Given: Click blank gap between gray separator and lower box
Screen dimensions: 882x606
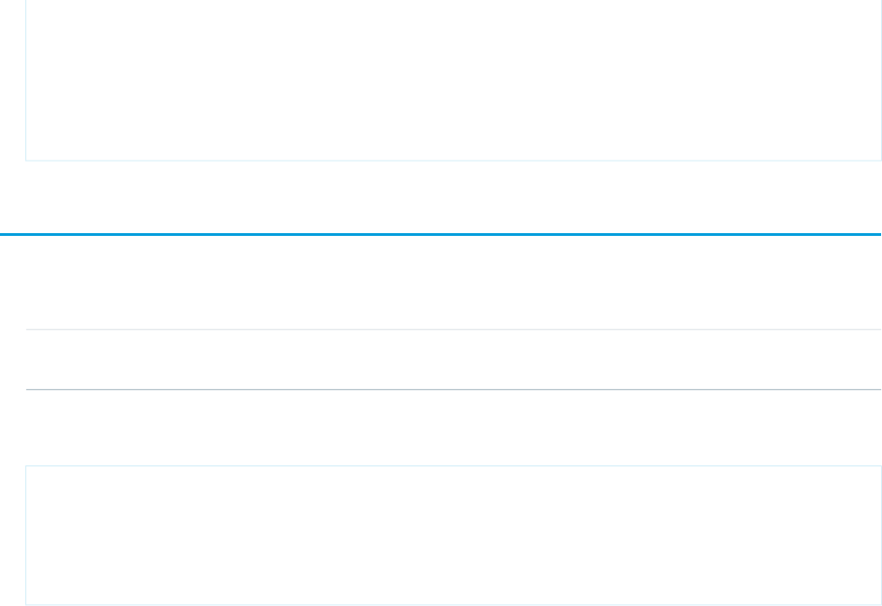Looking at the screenshot, I should pos(453,428).
